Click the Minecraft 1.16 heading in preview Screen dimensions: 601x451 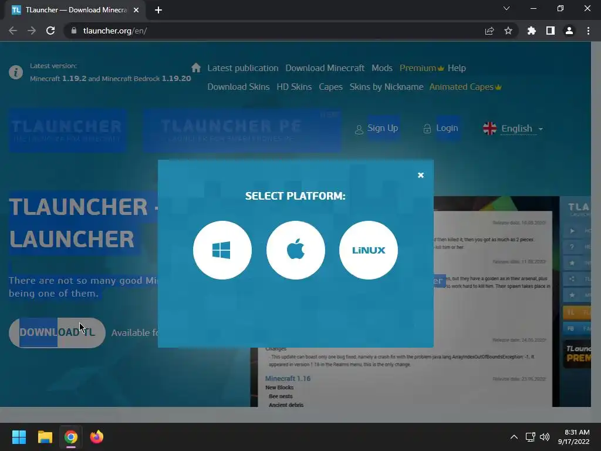point(288,379)
